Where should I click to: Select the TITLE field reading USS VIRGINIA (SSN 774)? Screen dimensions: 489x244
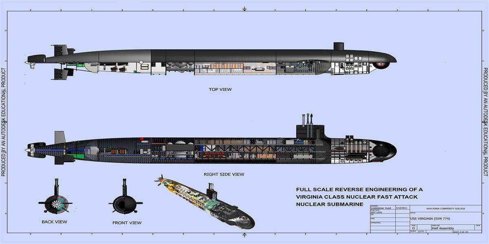pyautogui.click(x=430, y=218)
